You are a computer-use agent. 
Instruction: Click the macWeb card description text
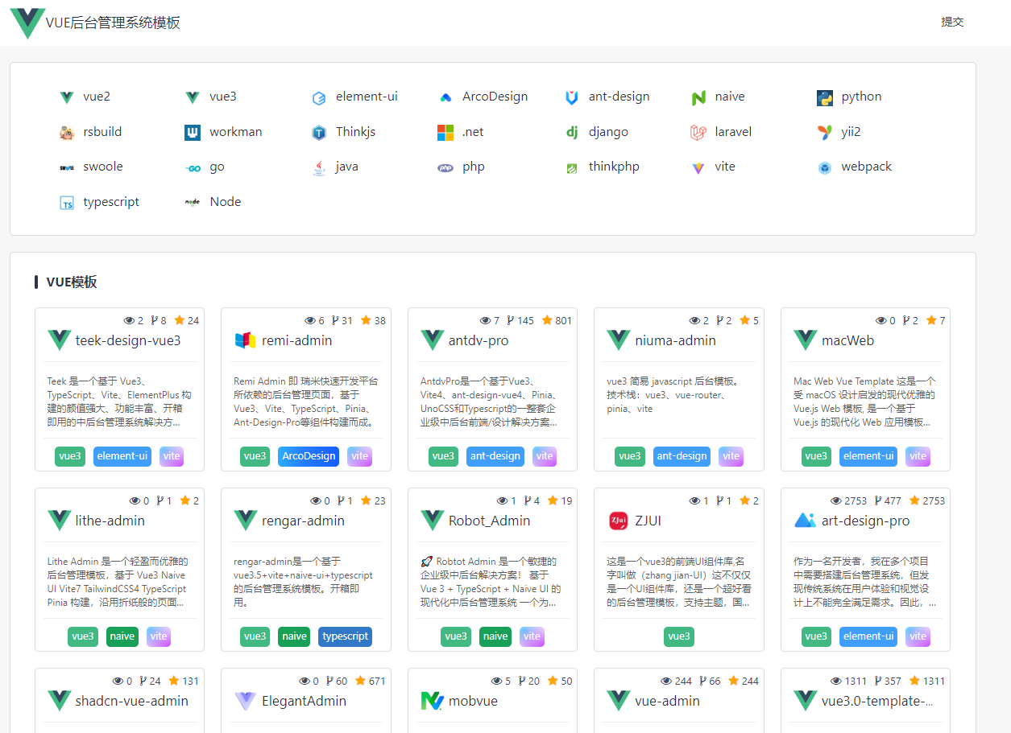[865, 401]
